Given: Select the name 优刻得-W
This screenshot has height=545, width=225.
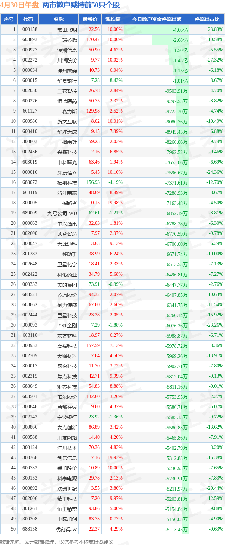Looking at the screenshot, I should coord(66,529).
